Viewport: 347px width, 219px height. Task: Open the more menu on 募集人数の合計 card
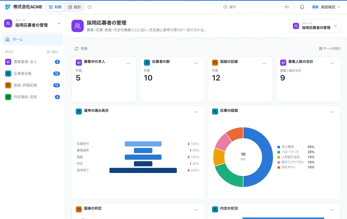pos(332,63)
